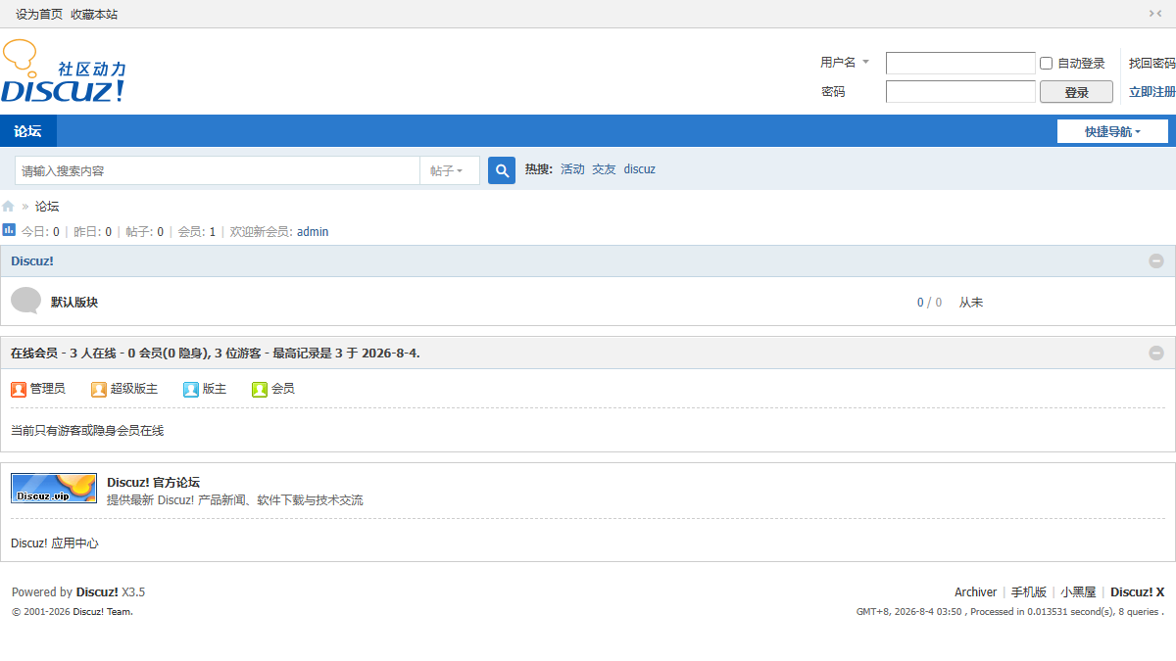This screenshot has width=1176, height=661.
Task: Click the 0 / 0 post count text
Action: (x=929, y=303)
